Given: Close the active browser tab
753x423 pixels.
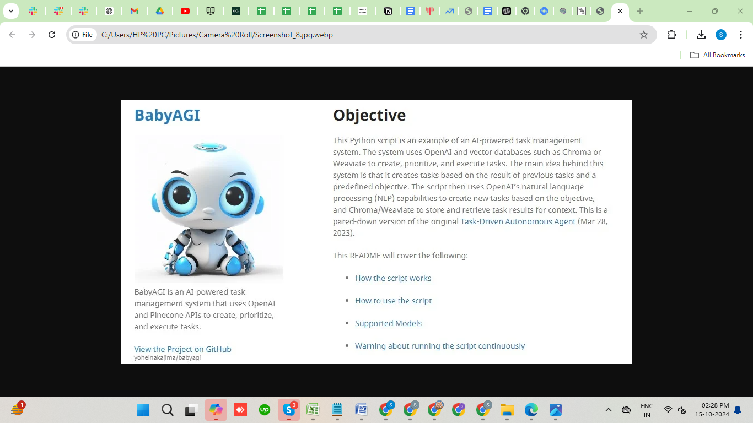Looking at the screenshot, I should pyautogui.click(x=620, y=11).
